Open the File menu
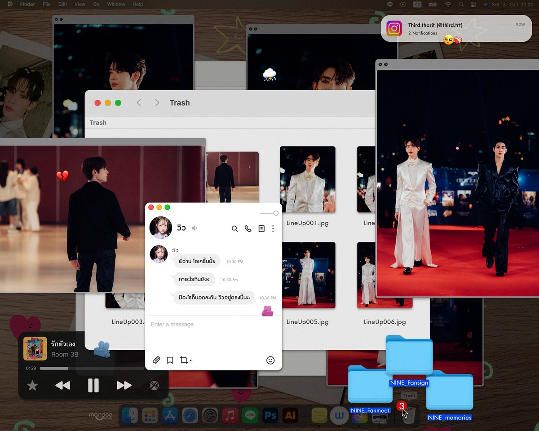Screen dimensions: 539x431 pos(47,4)
